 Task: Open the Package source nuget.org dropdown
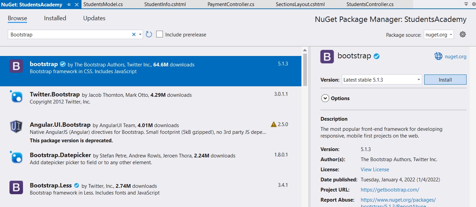pos(439,34)
